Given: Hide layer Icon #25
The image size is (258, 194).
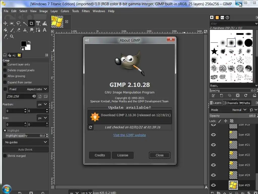Looking at the screenshot, I should (213, 185).
